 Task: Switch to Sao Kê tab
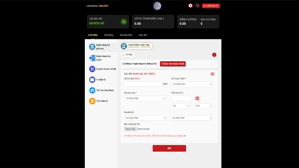click(x=143, y=35)
